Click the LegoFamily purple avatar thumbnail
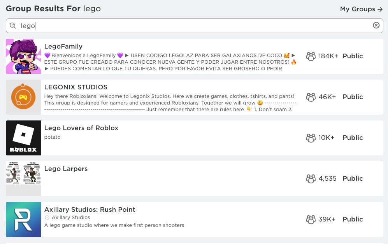Viewport: 388px width, 244px height. (x=23, y=56)
